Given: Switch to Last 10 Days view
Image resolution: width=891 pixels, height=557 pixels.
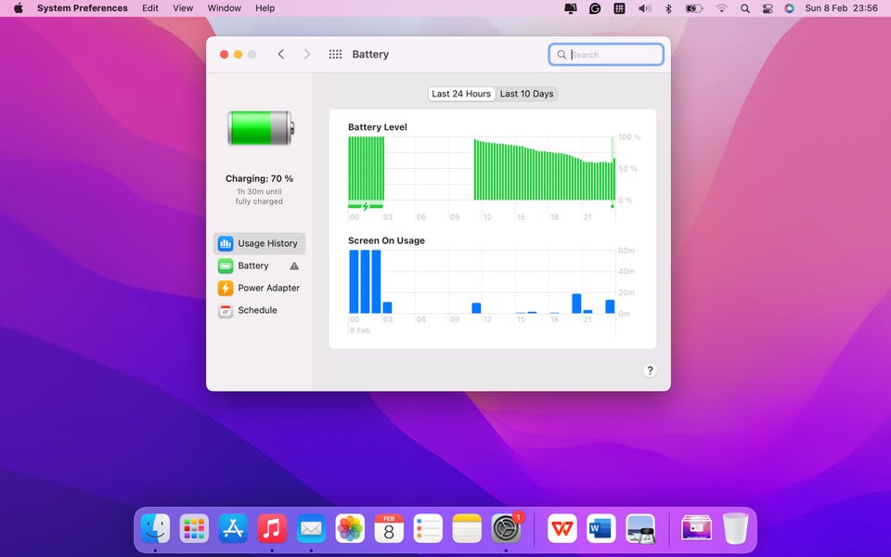Looking at the screenshot, I should point(526,94).
